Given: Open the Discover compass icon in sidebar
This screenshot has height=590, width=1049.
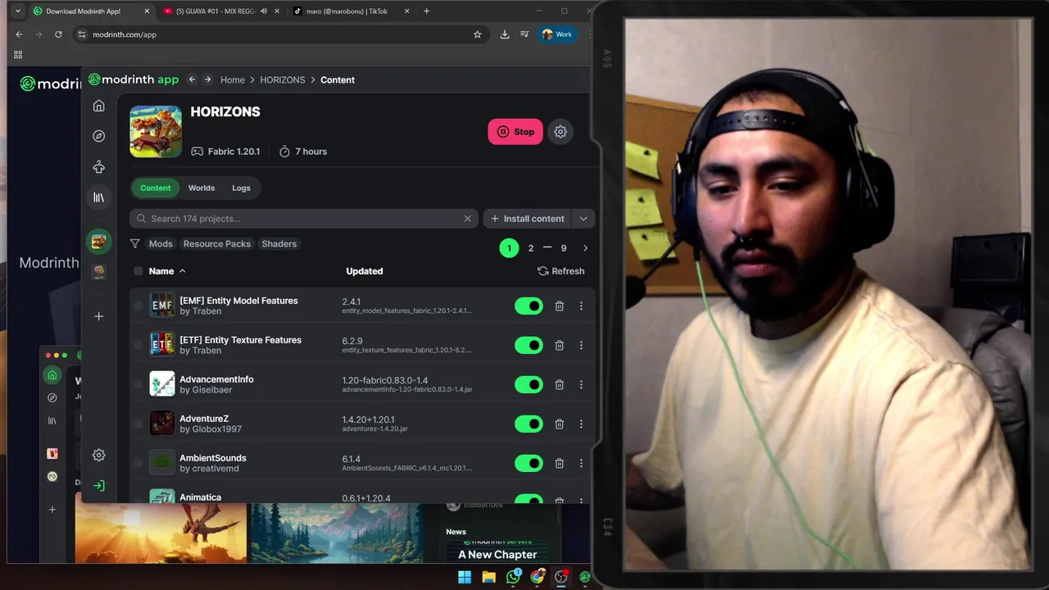Looking at the screenshot, I should coord(98,136).
